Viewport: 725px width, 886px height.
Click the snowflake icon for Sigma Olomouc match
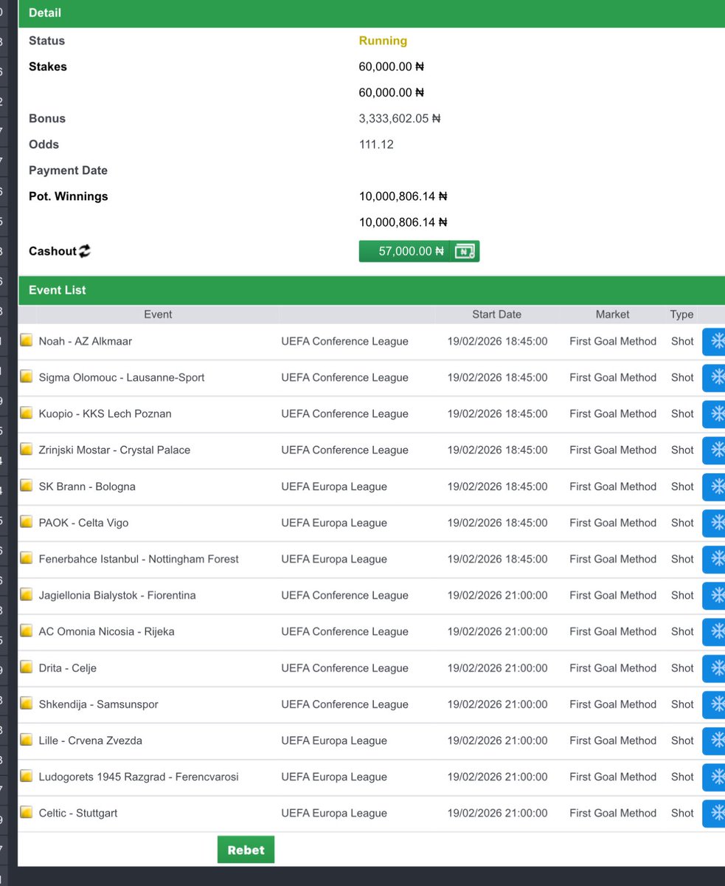point(717,377)
